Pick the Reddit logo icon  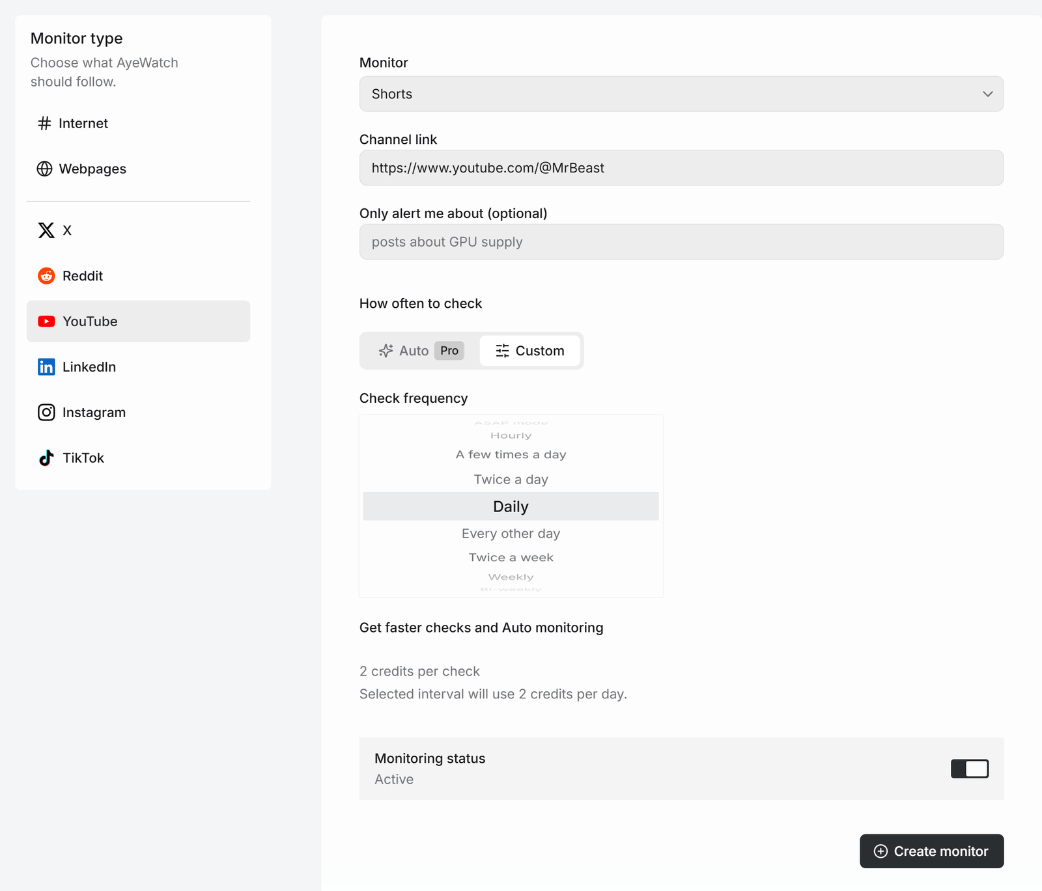pos(46,276)
